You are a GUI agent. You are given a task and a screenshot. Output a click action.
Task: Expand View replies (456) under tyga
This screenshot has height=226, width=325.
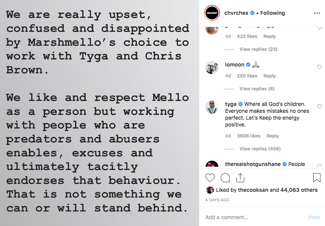260,149
